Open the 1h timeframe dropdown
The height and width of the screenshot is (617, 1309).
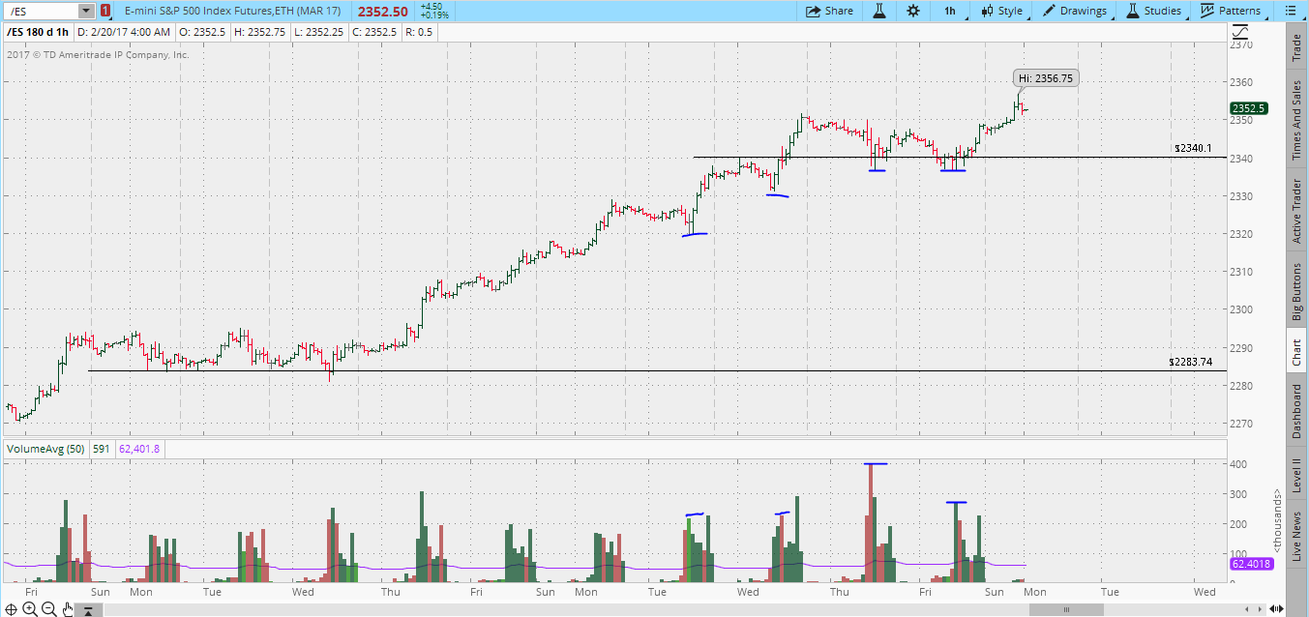(950, 11)
